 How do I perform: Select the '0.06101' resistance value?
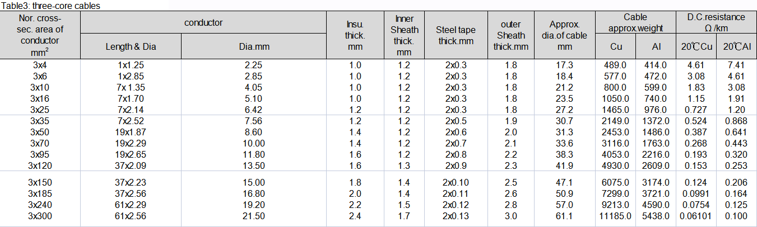(696, 216)
